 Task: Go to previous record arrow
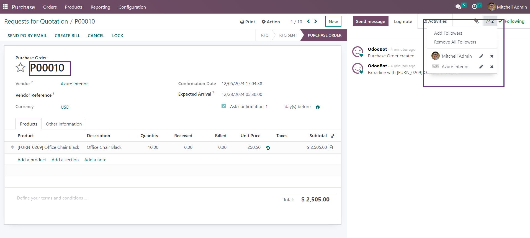308,21
